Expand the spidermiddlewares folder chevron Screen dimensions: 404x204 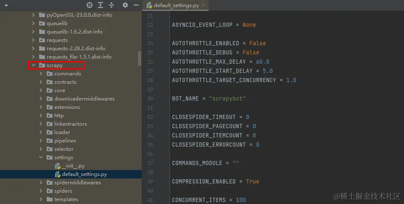point(41,183)
